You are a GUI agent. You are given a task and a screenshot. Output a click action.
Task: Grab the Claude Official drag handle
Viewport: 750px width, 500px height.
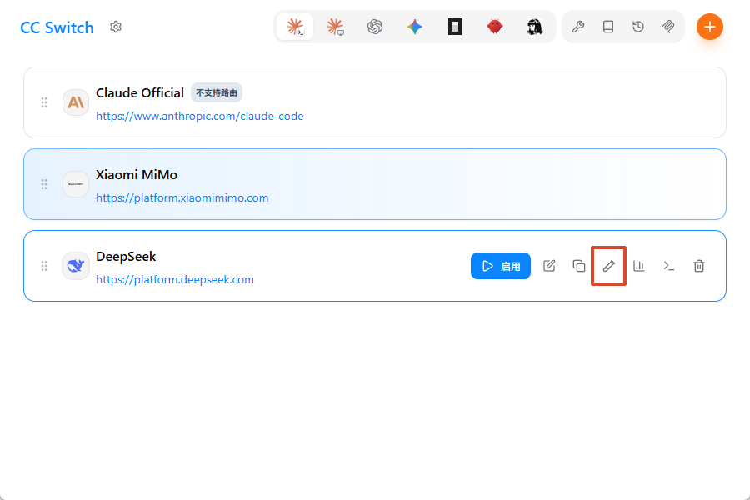coord(44,102)
